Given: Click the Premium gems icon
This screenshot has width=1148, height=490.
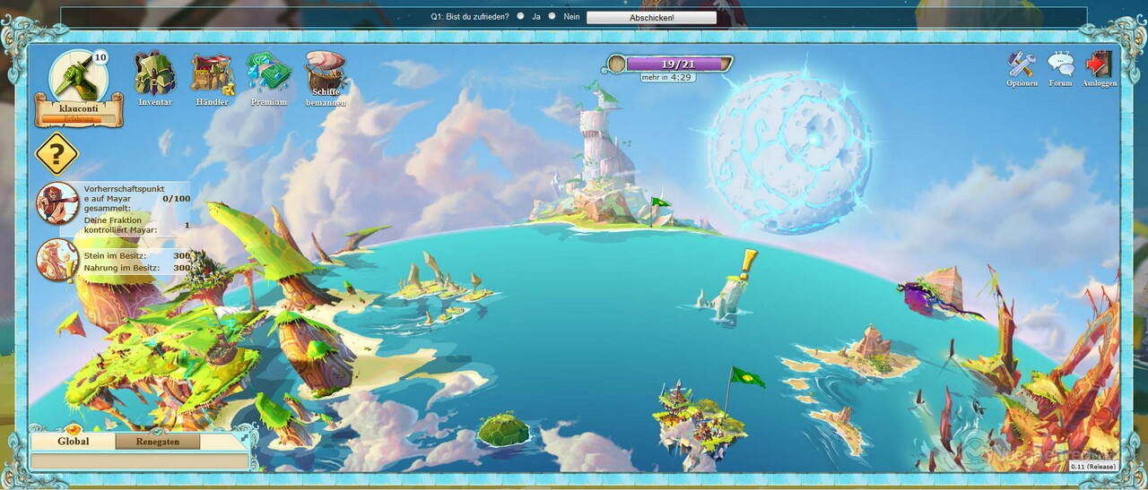Looking at the screenshot, I should (x=269, y=73).
